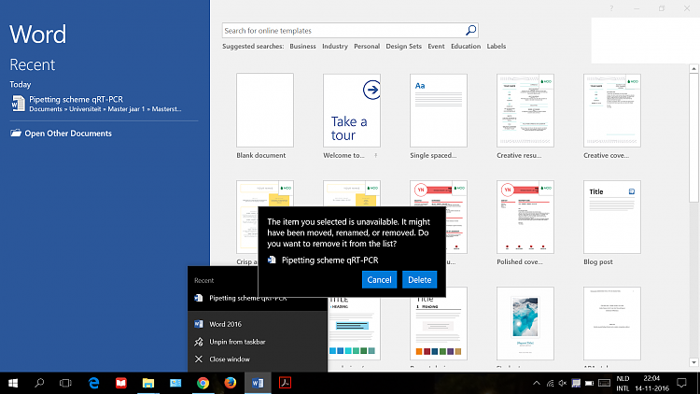Open File Explorer from the taskbar

(x=147, y=383)
